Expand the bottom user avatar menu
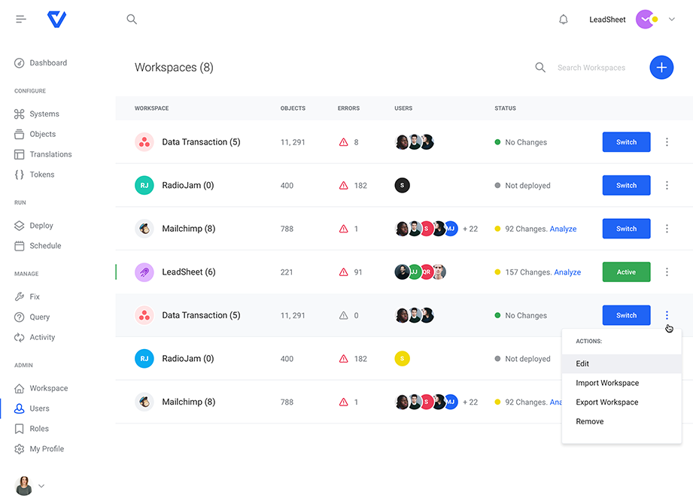693x501 pixels. tap(41, 486)
